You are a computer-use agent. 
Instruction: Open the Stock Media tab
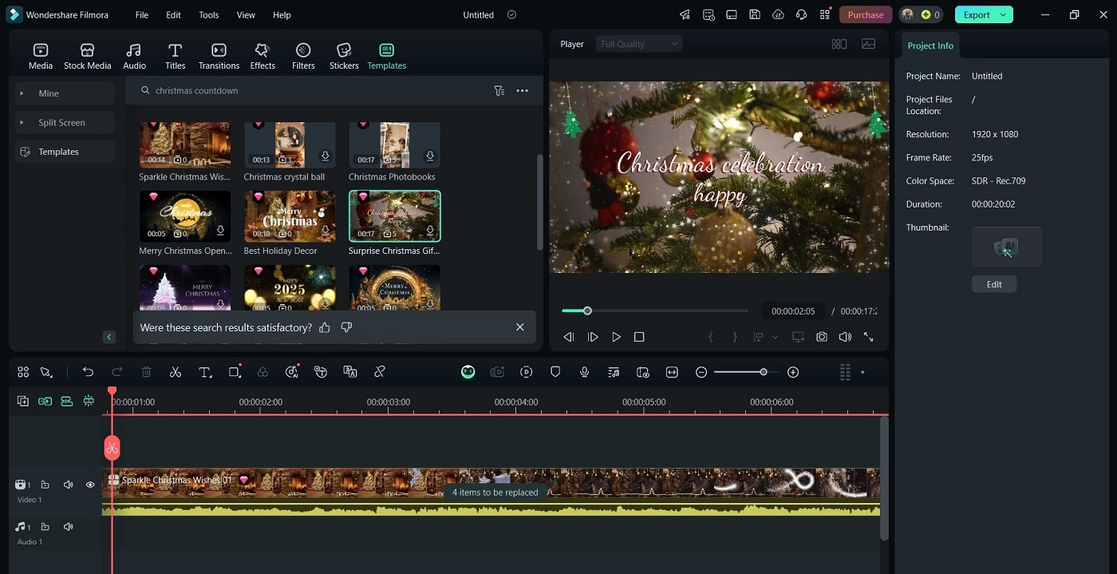coord(87,57)
